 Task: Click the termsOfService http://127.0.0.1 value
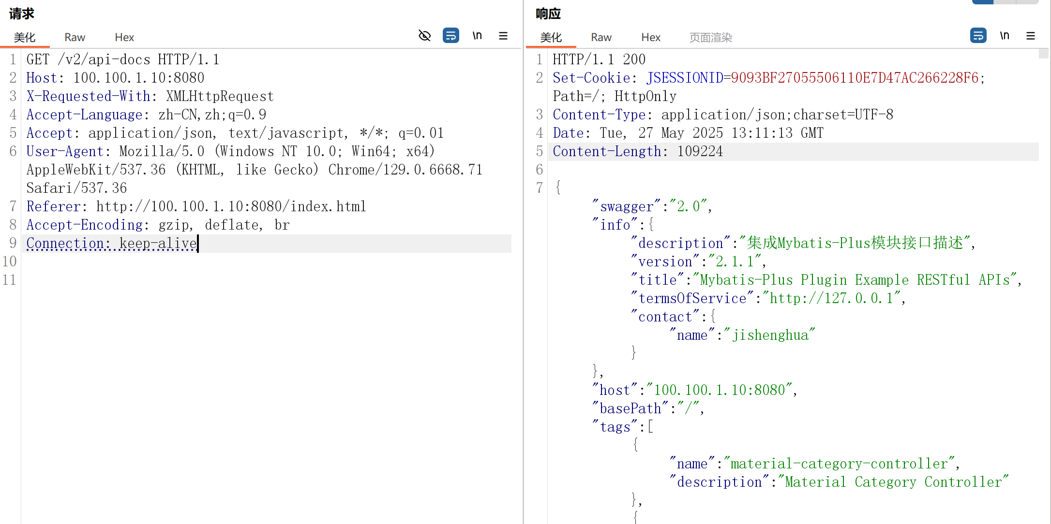(831, 298)
